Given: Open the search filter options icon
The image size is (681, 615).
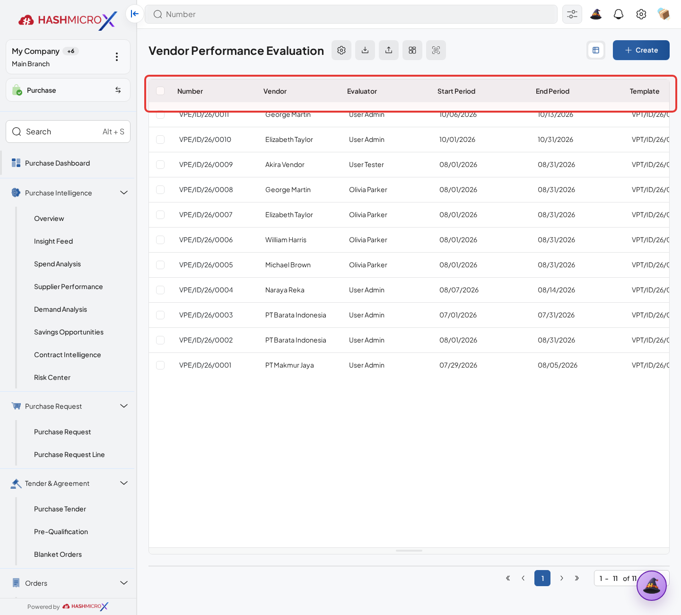Looking at the screenshot, I should pos(572,14).
